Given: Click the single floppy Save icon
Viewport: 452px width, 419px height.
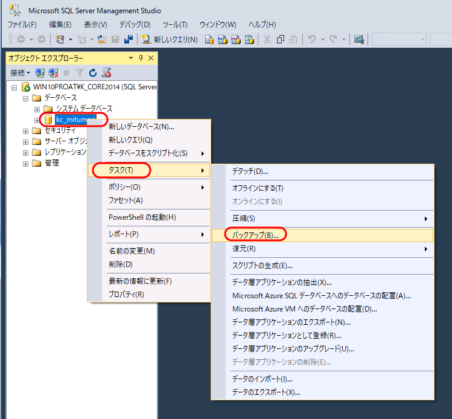Looking at the screenshot, I should coord(115,39).
